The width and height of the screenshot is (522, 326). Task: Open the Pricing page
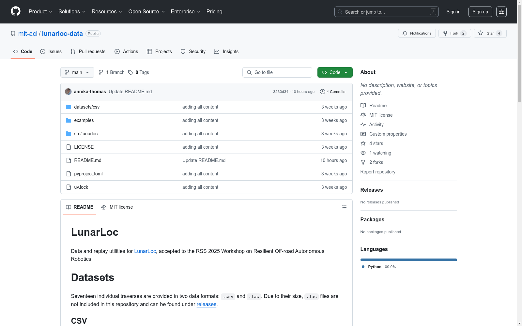(x=214, y=12)
